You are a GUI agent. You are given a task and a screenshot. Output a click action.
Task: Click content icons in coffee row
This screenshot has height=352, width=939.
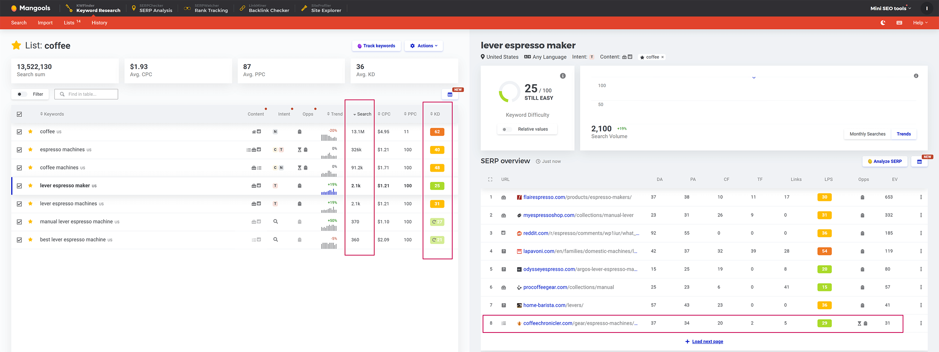[x=256, y=132]
